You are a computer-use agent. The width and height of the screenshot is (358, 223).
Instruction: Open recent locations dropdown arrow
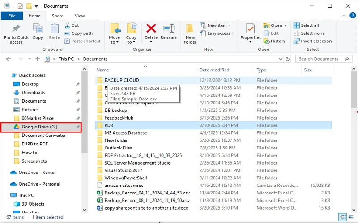30,59
